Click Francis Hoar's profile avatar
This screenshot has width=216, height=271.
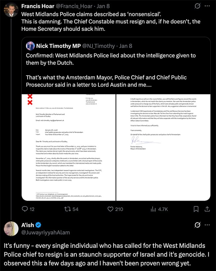pyautogui.click(x=10, y=9)
